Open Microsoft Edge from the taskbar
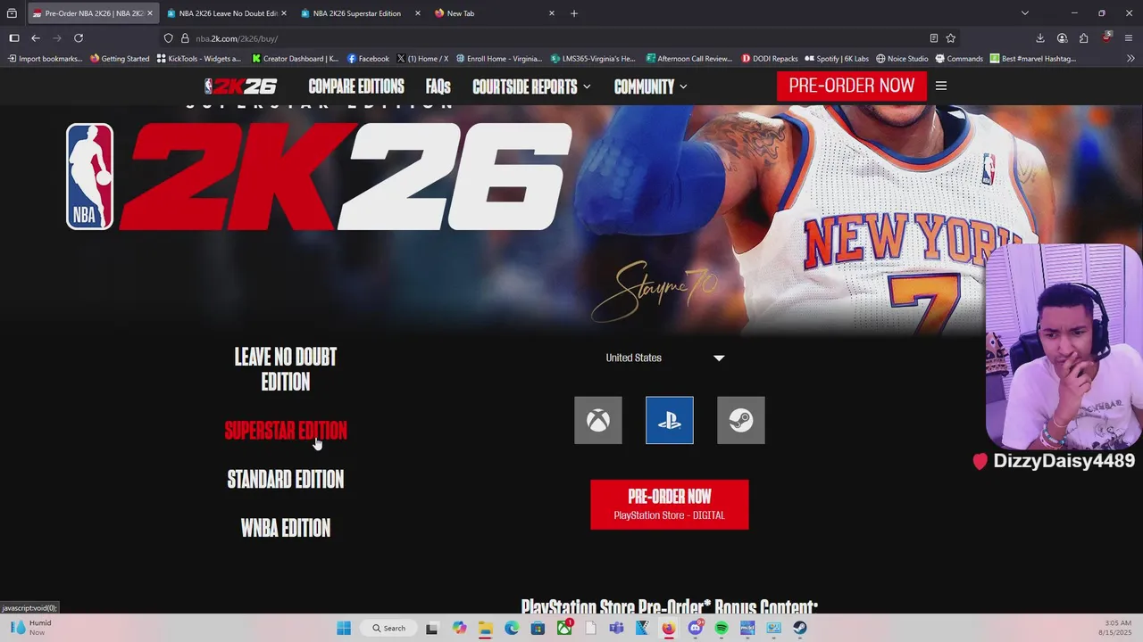This screenshot has width=1143, height=642. click(512, 628)
